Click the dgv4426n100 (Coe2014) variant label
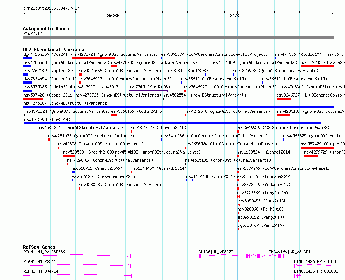The height and width of the screenshot is (280, 345). 48,54
